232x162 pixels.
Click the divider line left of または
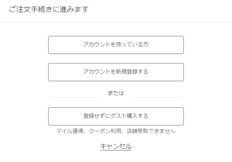pyautogui.click(x=72, y=97)
